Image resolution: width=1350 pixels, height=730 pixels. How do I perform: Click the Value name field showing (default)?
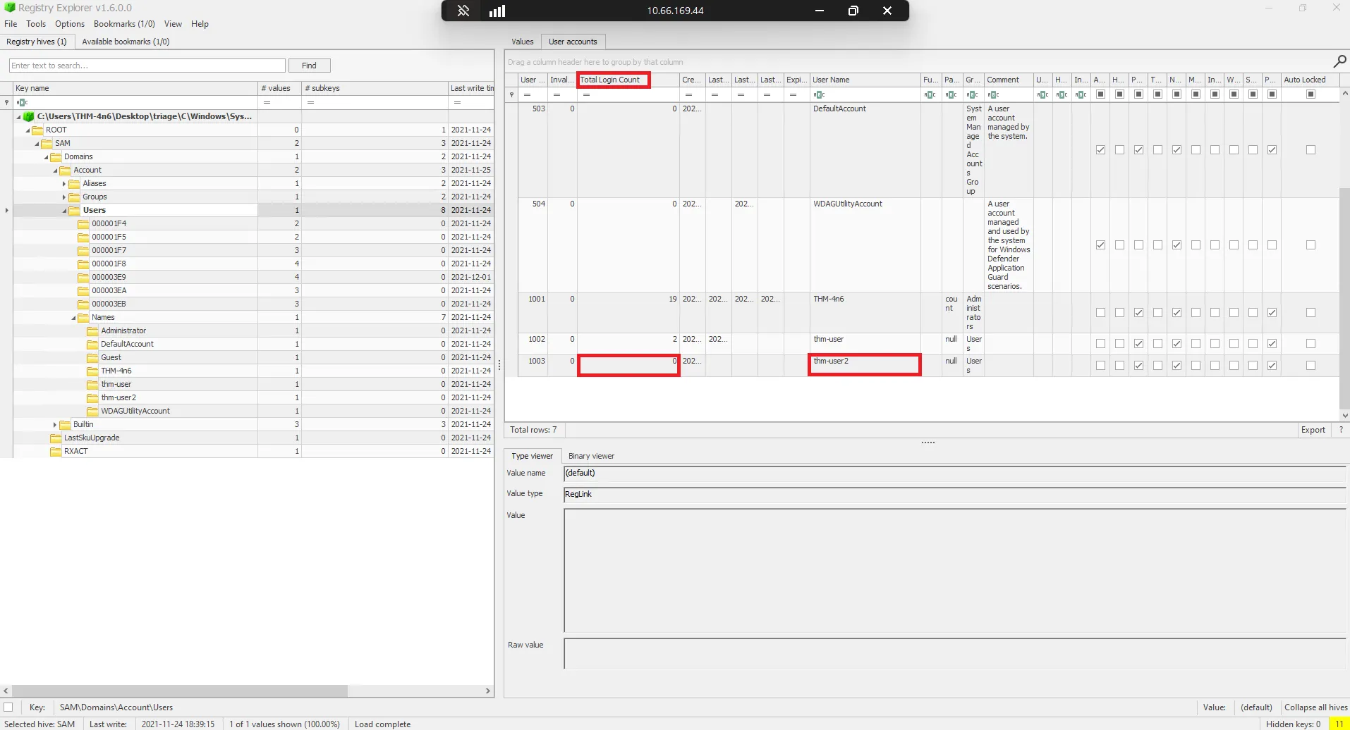tap(955, 474)
